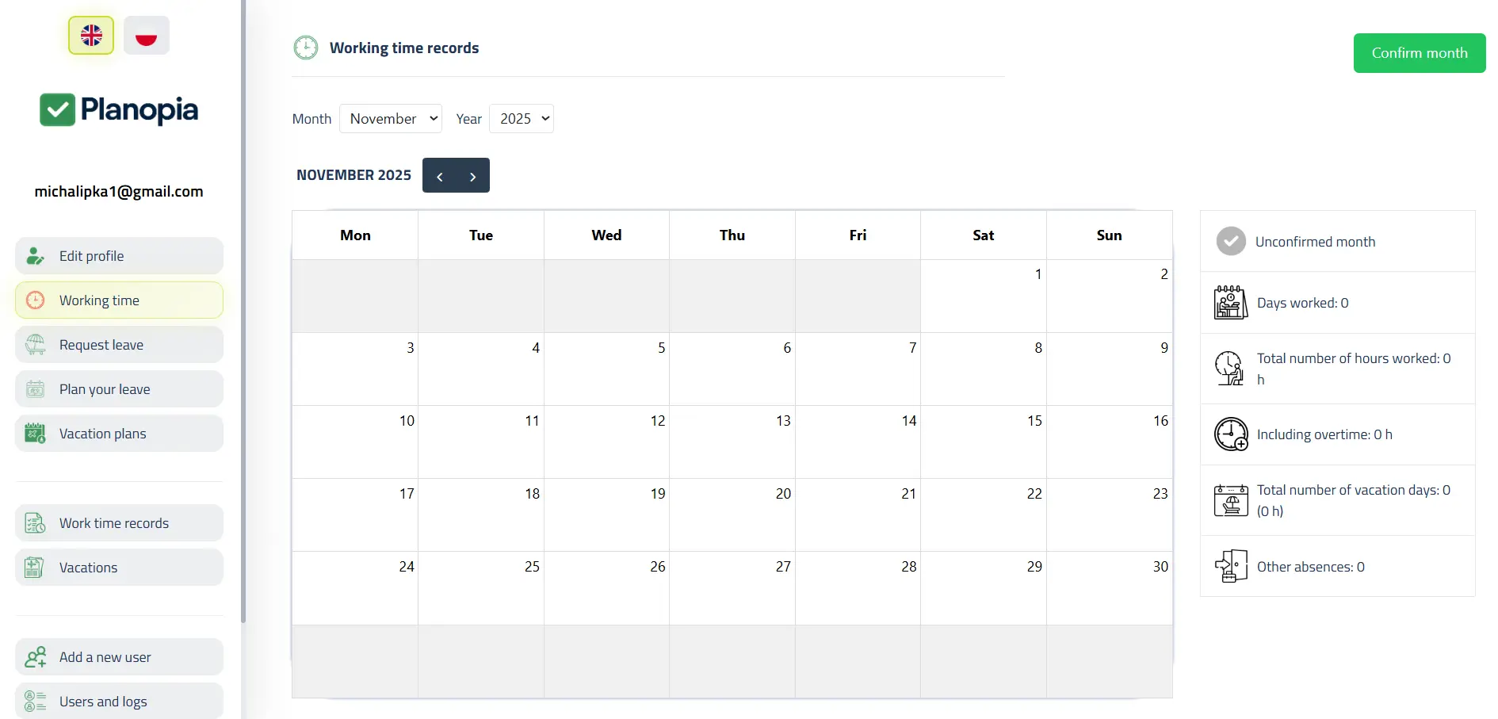Click the Planopia logo

(x=119, y=110)
